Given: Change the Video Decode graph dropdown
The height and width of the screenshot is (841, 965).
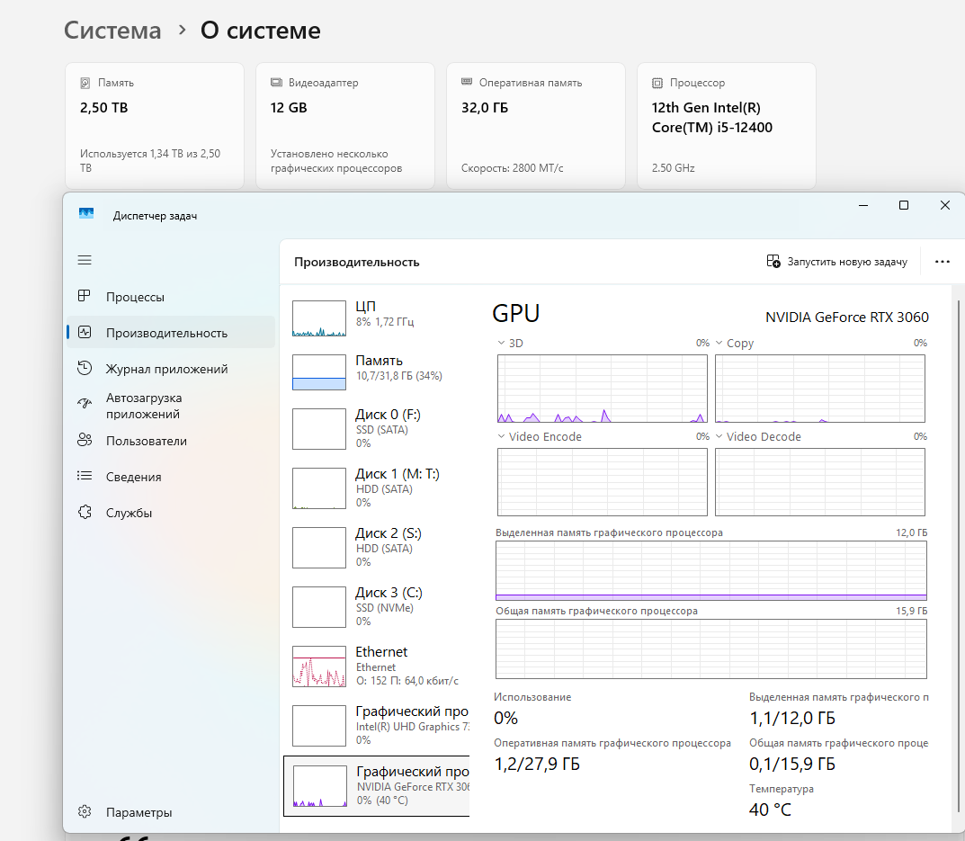Looking at the screenshot, I should pyautogui.click(x=719, y=437).
